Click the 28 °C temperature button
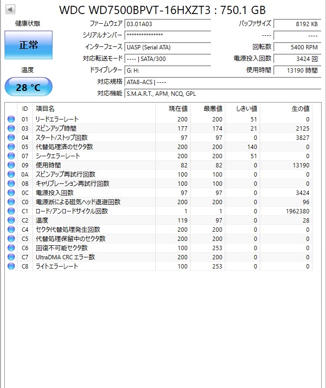 (29, 87)
